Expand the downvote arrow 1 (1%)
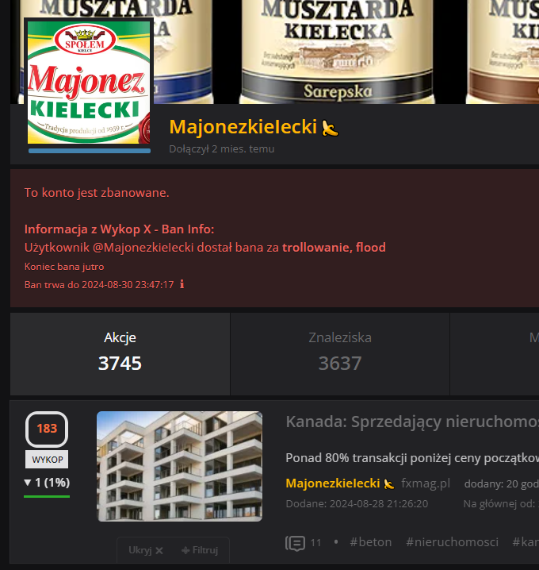Image resolution: width=539 pixels, height=570 pixels. [47, 483]
